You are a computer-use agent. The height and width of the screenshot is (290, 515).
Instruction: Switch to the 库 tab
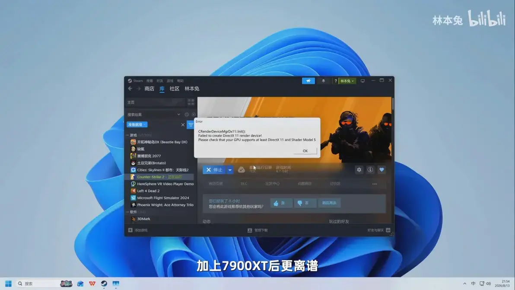162,89
